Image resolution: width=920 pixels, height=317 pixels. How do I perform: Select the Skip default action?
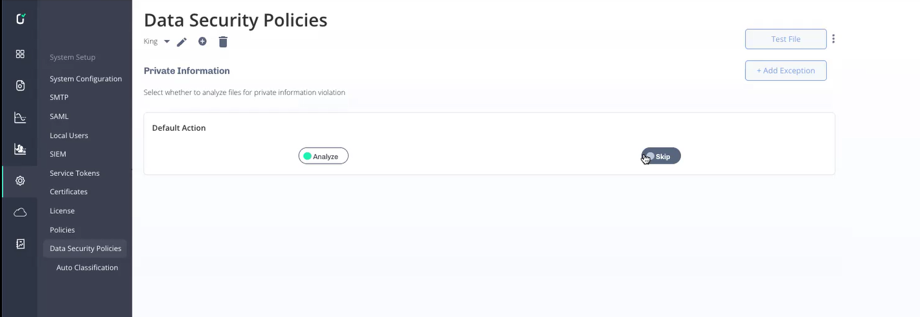(661, 157)
